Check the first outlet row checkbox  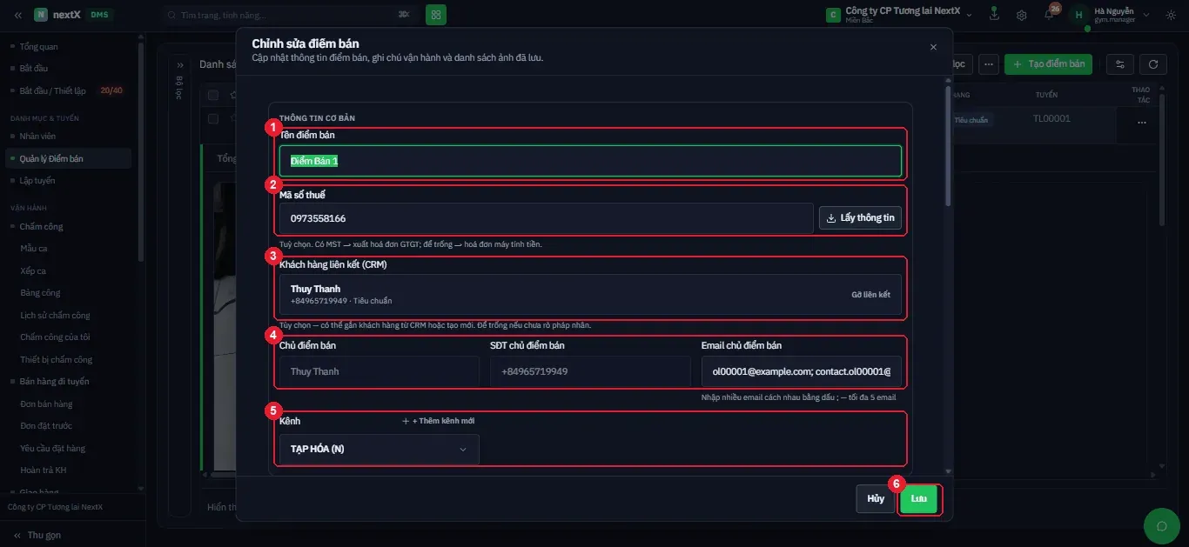click(x=212, y=118)
